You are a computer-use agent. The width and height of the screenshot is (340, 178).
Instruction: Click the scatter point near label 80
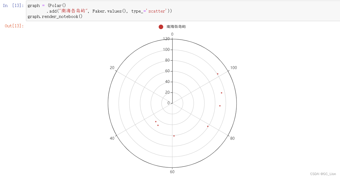tap(208, 126)
